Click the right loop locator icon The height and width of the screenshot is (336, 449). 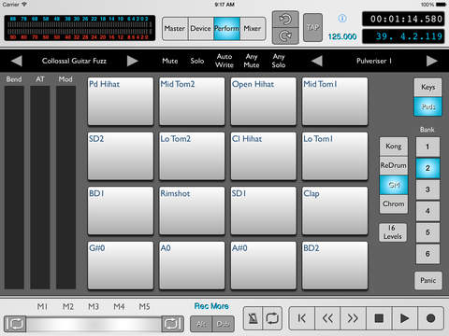172,324
